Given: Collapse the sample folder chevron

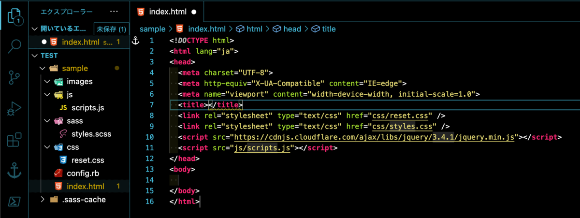Looking at the screenshot, I should [x=43, y=68].
